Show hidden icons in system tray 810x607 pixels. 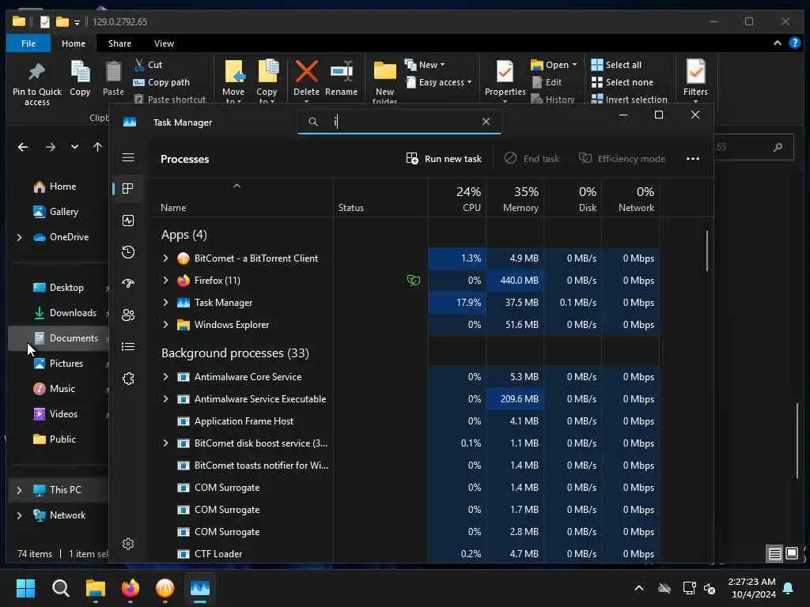point(639,588)
